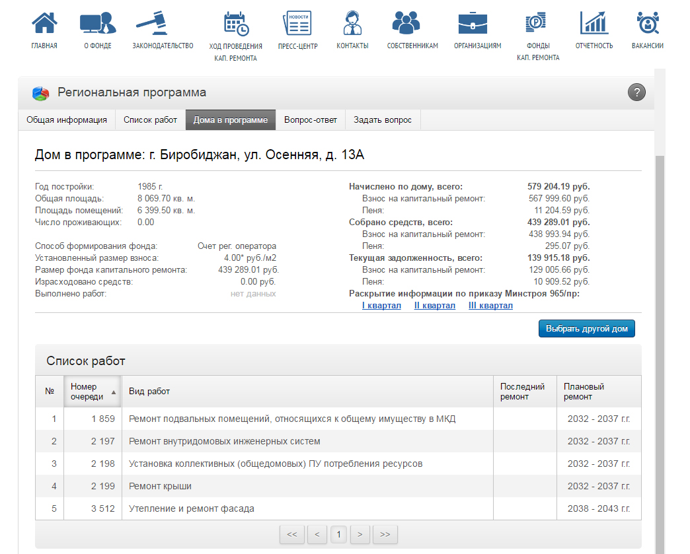
Task: Open the Главная home icon
Action: pyautogui.click(x=44, y=23)
